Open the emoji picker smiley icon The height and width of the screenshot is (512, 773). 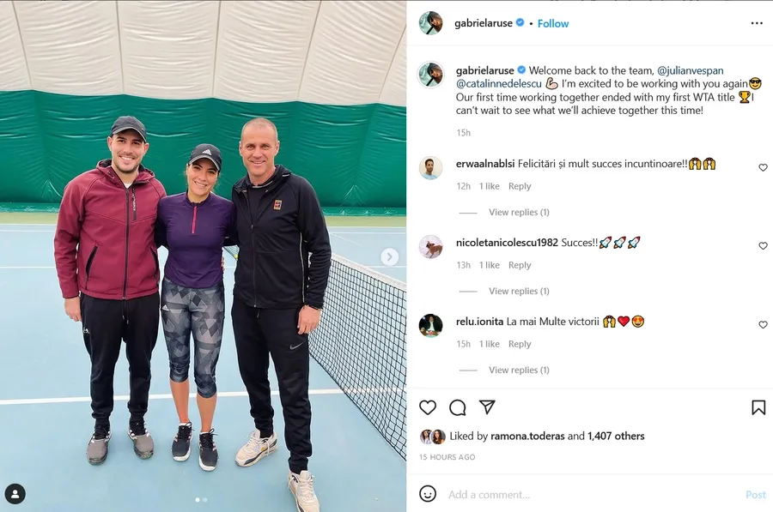[x=428, y=494]
